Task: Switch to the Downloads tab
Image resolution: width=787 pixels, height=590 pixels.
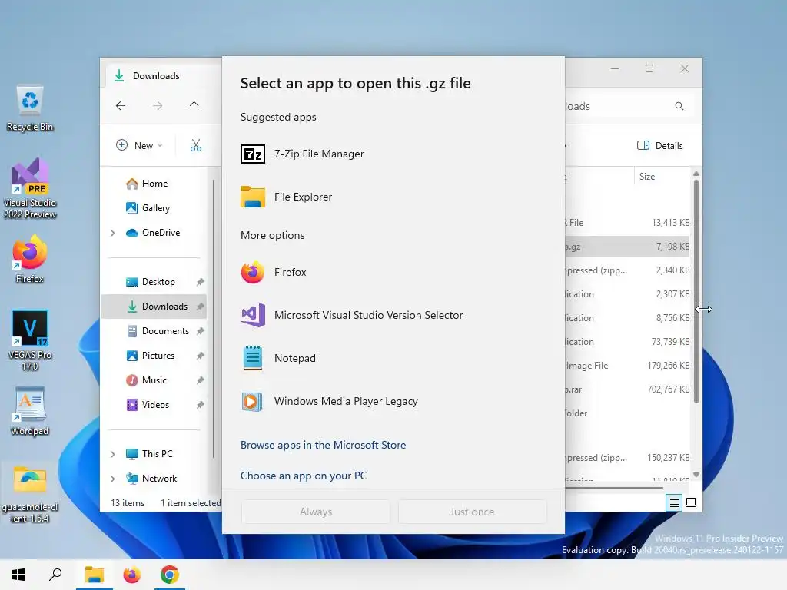Action: (163, 76)
